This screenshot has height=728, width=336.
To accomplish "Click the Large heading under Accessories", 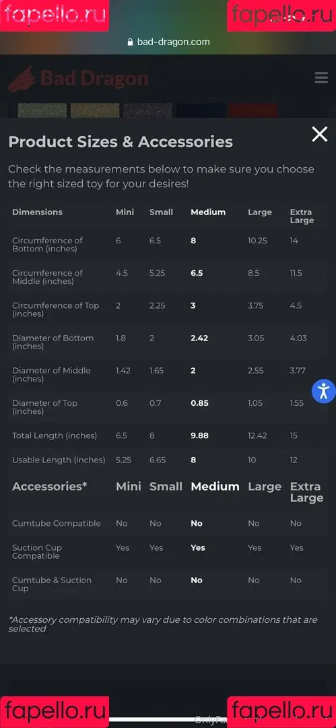I will (x=265, y=487).
